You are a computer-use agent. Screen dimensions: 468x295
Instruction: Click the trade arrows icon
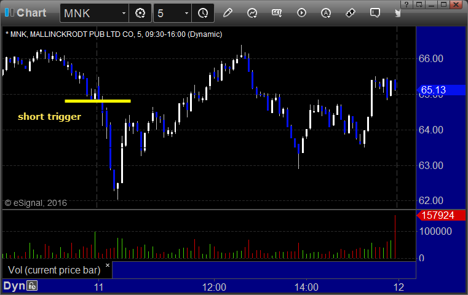click(x=351, y=13)
